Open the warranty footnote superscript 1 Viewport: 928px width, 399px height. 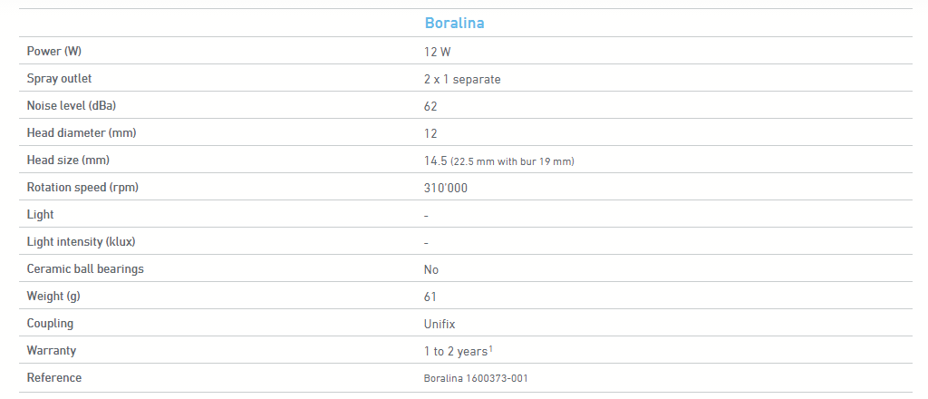(x=490, y=348)
